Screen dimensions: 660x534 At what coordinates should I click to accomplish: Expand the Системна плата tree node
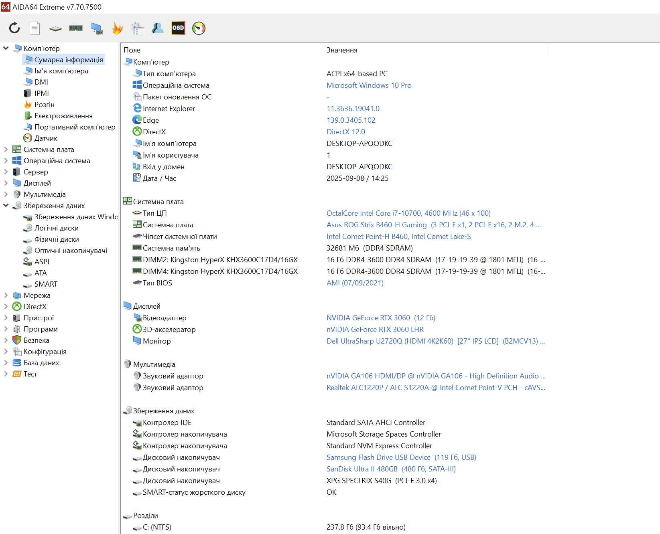click(x=6, y=149)
